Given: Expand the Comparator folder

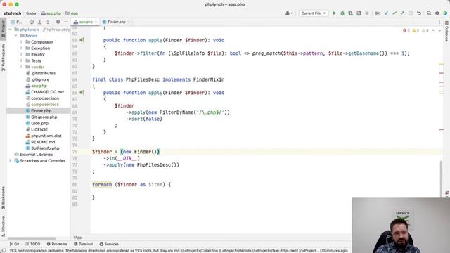Looking at the screenshot, I should click(21, 42).
